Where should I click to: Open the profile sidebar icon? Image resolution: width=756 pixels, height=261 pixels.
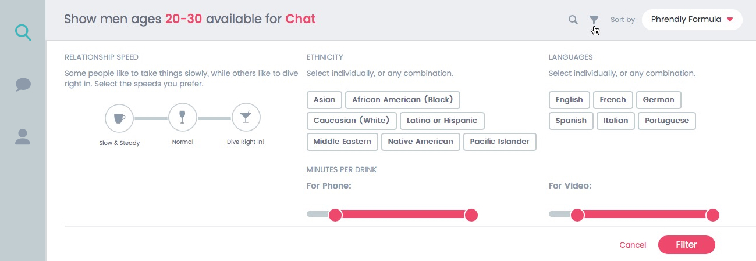23,137
